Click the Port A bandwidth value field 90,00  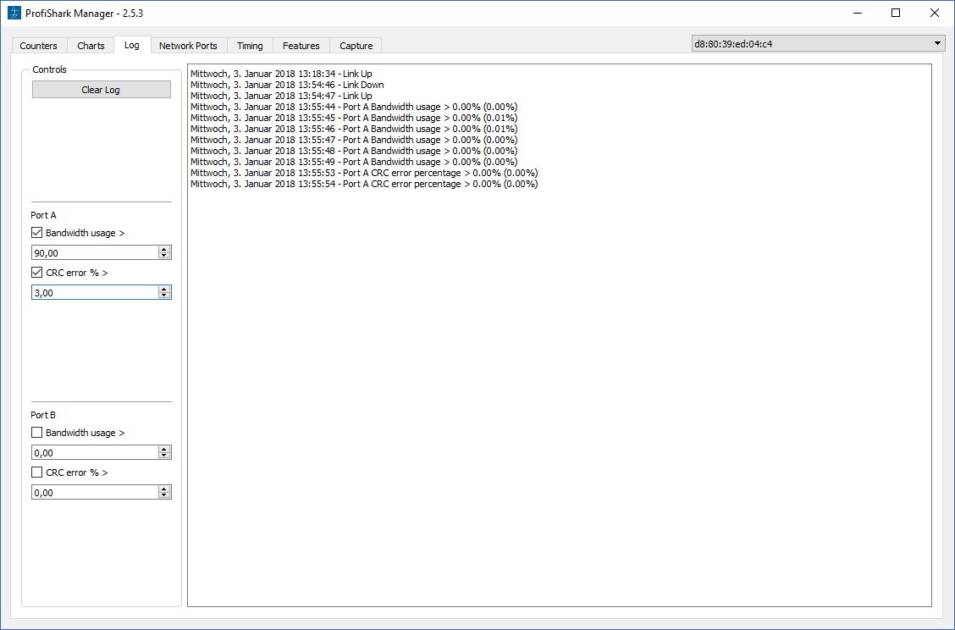93,252
